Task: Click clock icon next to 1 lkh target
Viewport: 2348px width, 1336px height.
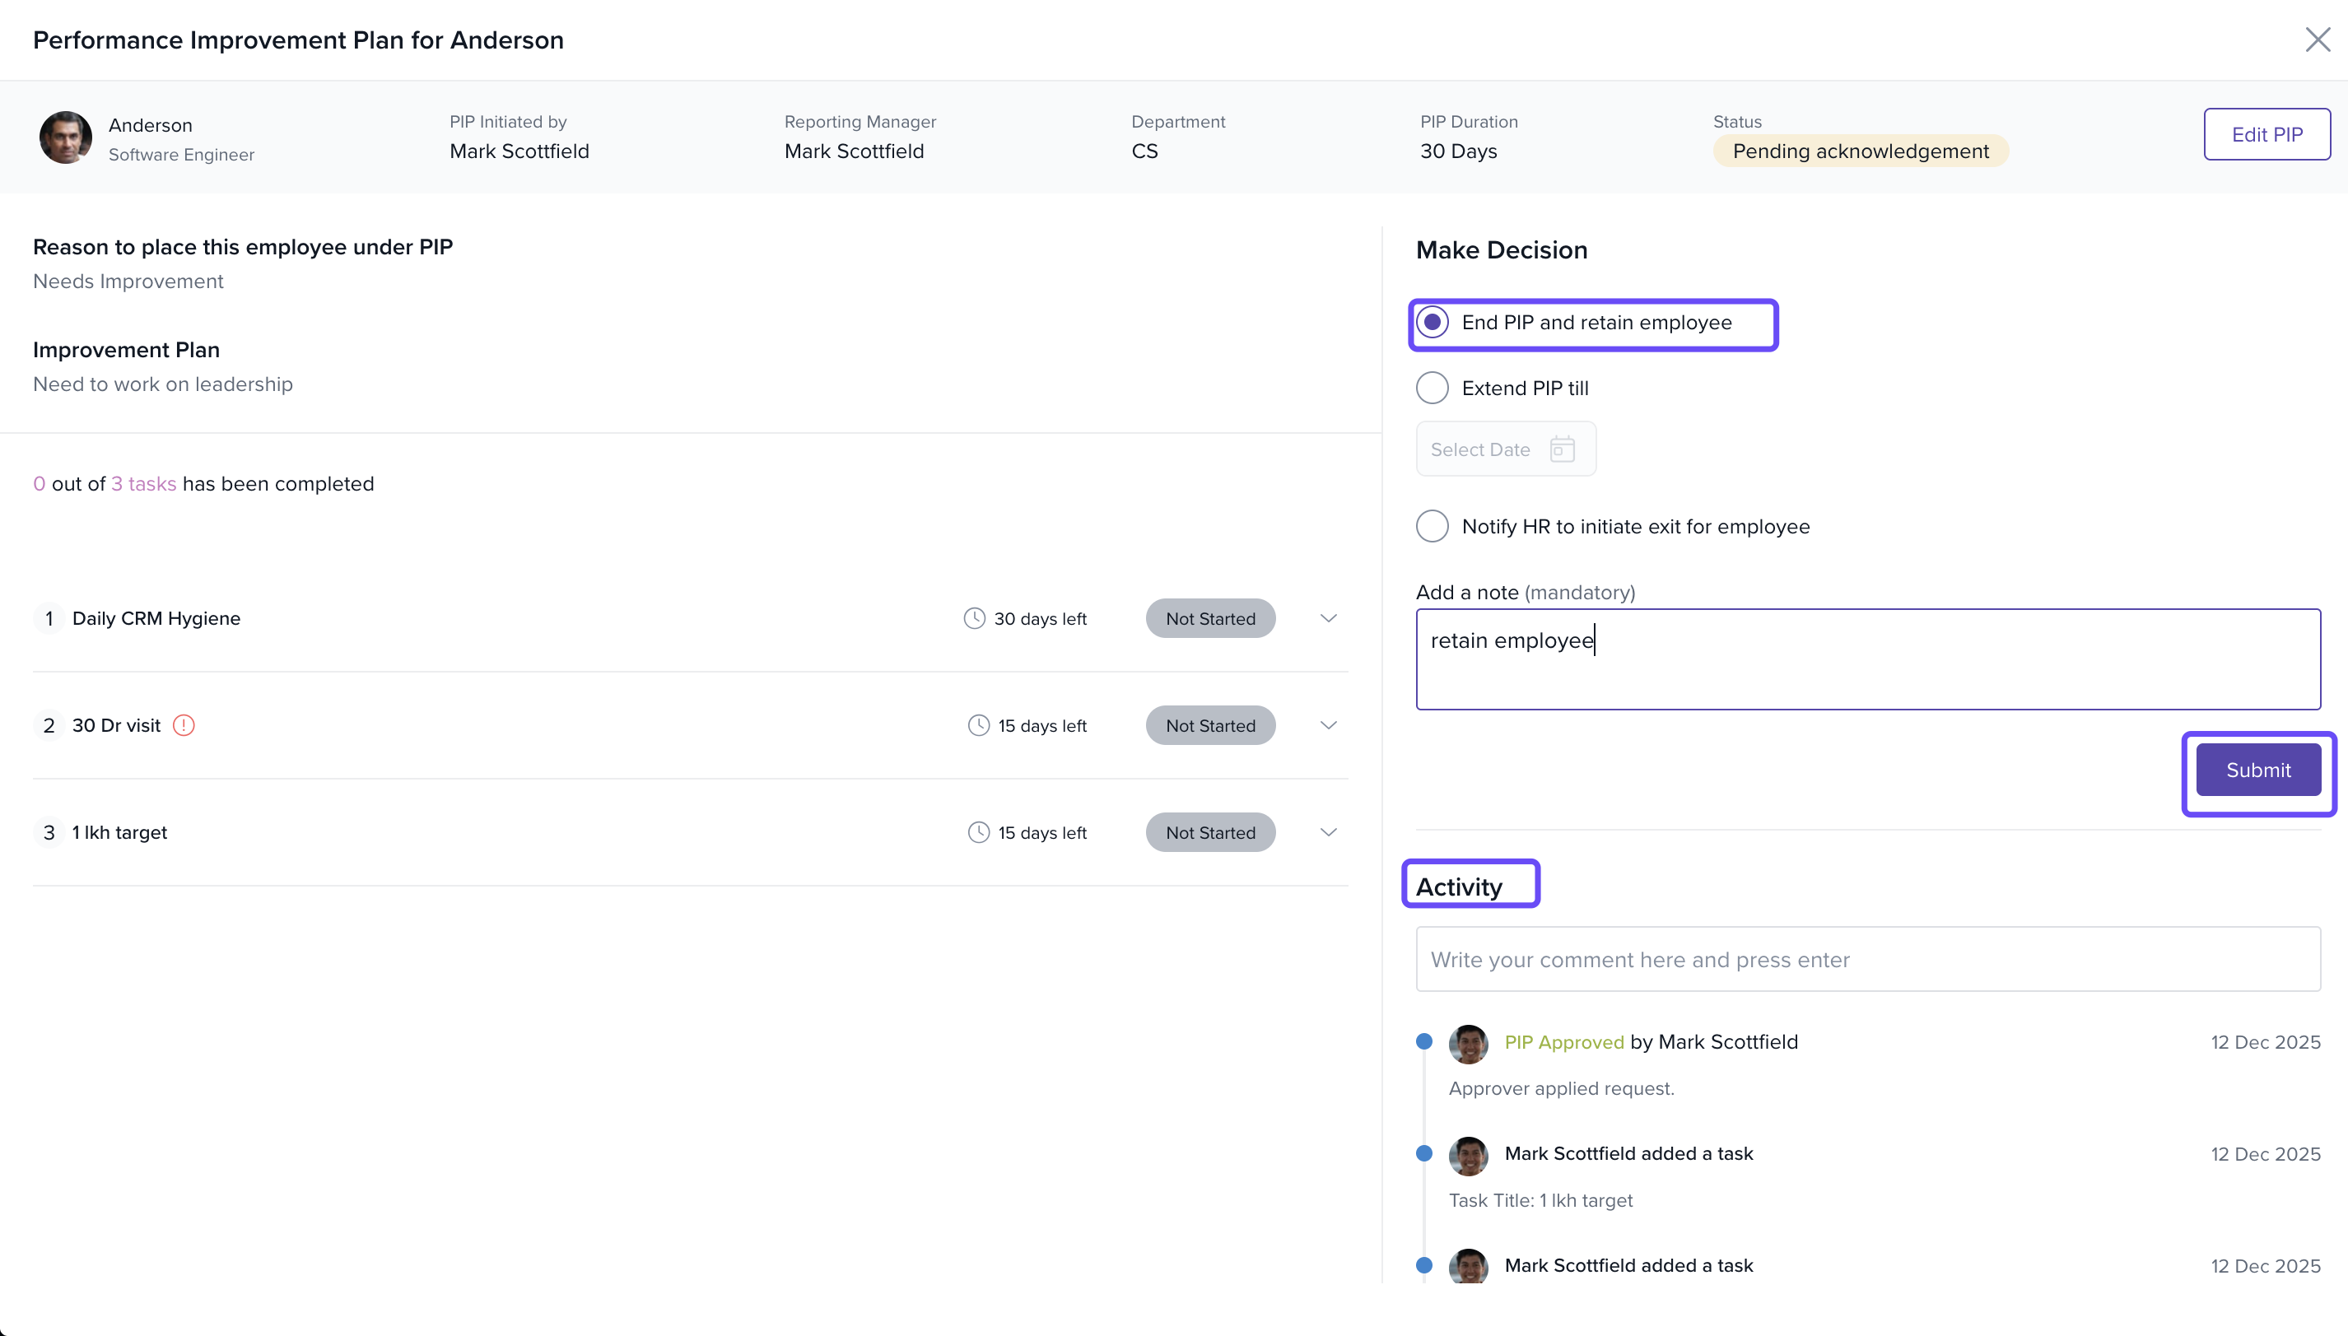Action: point(979,832)
